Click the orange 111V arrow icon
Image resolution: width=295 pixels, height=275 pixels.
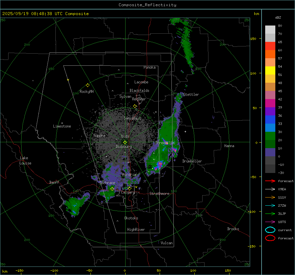click(270, 197)
